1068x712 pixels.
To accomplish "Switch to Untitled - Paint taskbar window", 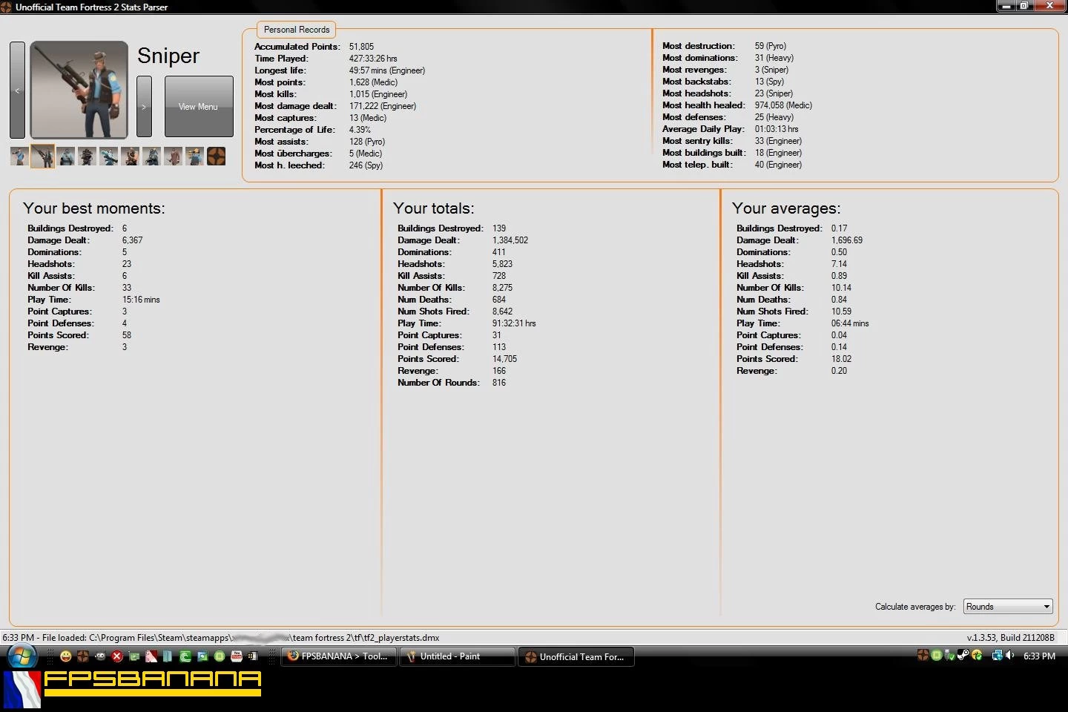I will click(456, 656).
